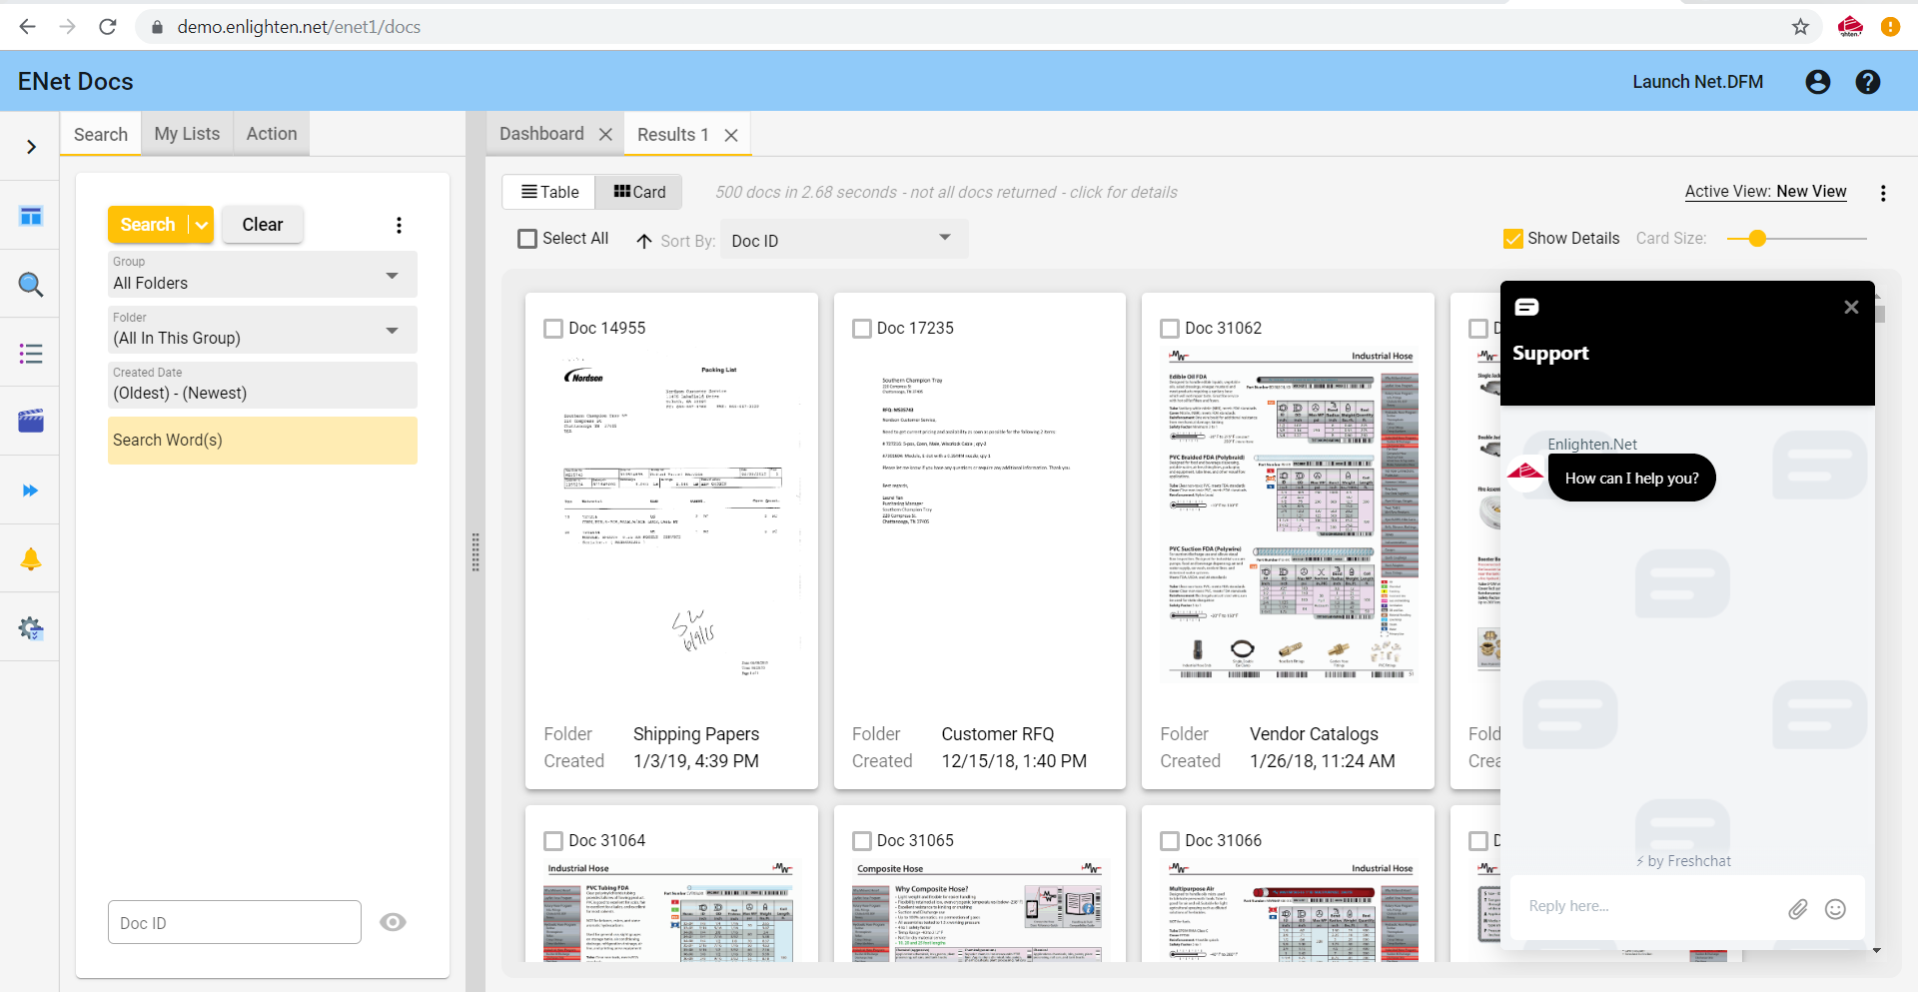Open the Dashboard panel icon in sidebar
The height and width of the screenshot is (992, 1918).
pyautogui.click(x=31, y=216)
